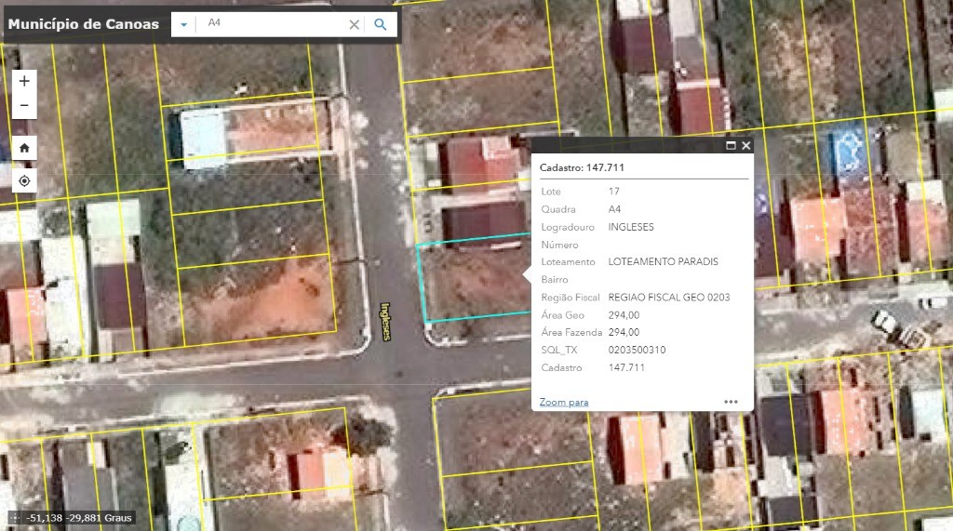Image resolution: width=953 pixels, height=531 pixels.
Task: Select Lote value 17
Action: point(614,192)
